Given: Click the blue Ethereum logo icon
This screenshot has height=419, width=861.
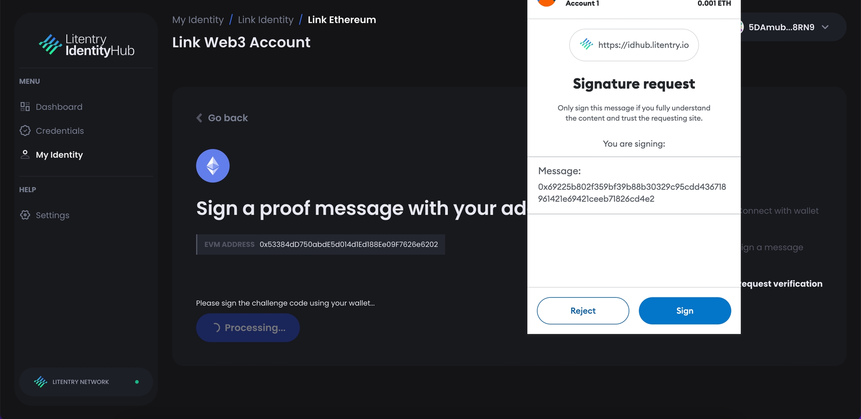Looking at the screenshot, I should point(213,166).
